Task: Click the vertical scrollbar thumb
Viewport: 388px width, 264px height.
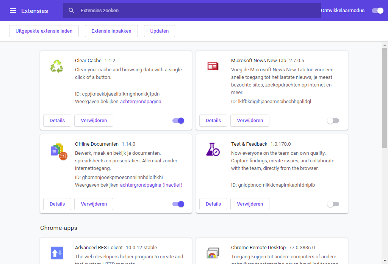Action: click(385, 98)
